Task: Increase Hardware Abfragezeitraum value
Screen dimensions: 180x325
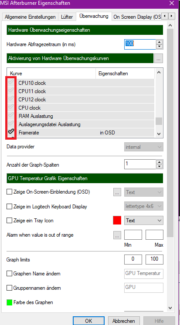Action: tap(159, 42)
